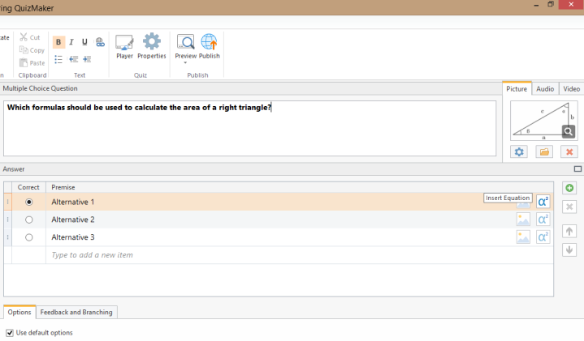Click the Paste command
584x341 pixels.
click(x=32, y=63)
